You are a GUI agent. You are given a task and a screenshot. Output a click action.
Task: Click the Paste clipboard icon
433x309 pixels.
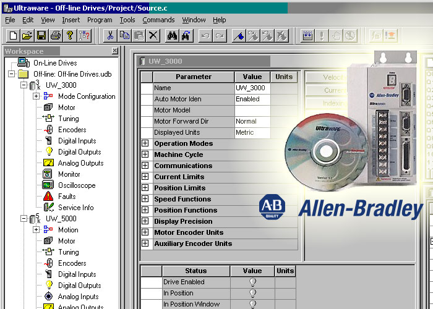pyautogui.click(x=139, y=36)
